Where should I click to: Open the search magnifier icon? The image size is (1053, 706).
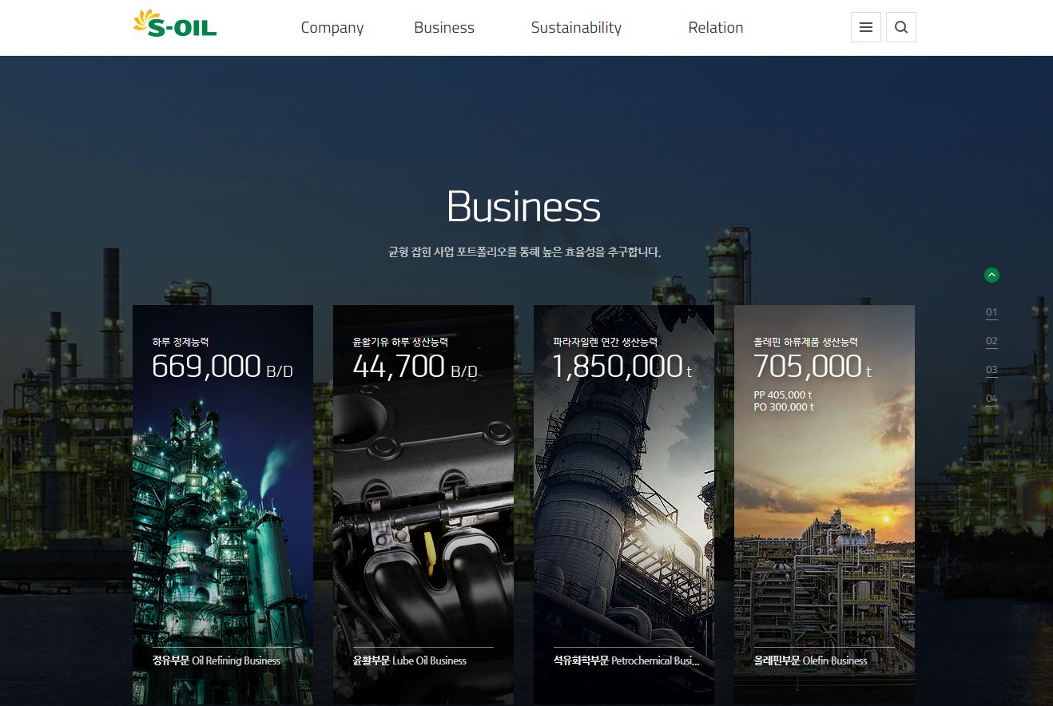(901, 27)
